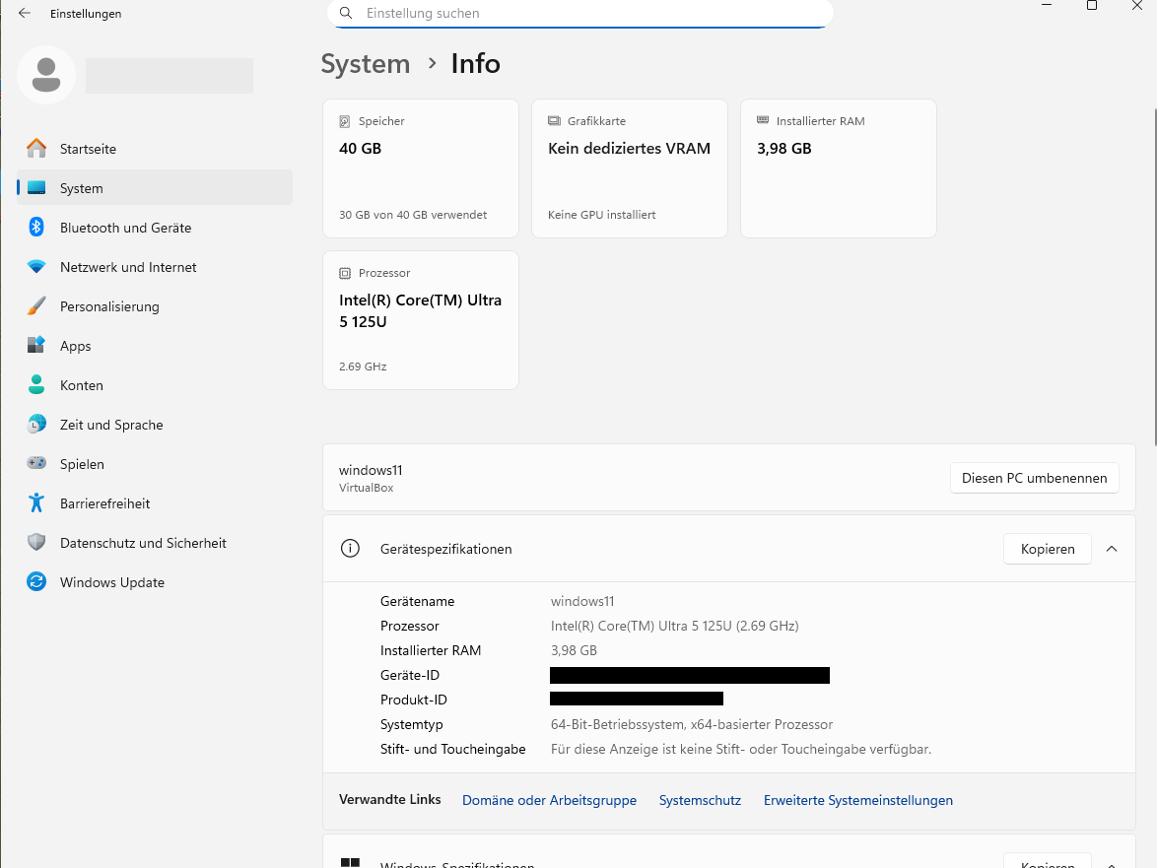Collapse the Gerätespezifikationen section
Screen dimensions: 1157x868
(x=1112, y=549)
